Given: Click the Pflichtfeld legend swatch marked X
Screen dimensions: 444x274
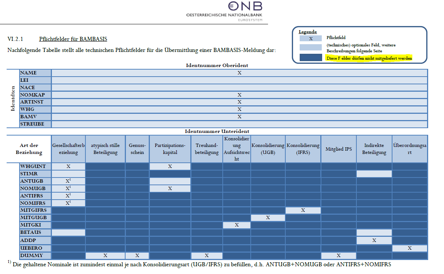Looking at the screenshot, I should pos(310,38).
